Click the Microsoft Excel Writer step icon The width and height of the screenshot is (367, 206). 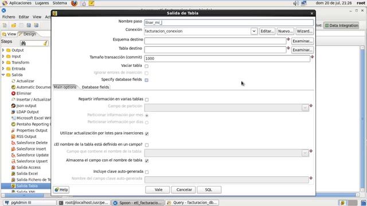click(x=13, y=118)
